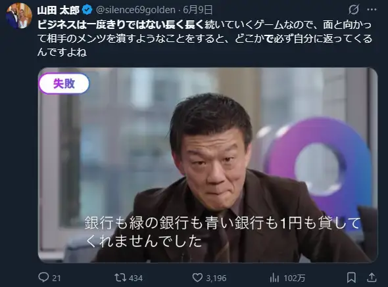The image size is (388, 287).
Task: Click the 失敗 label on video
Action: click(64, 84)
